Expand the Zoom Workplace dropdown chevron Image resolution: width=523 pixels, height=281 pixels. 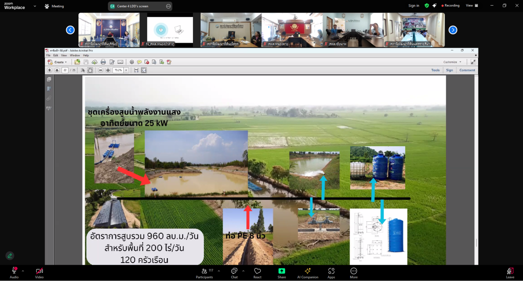point(34,6)
